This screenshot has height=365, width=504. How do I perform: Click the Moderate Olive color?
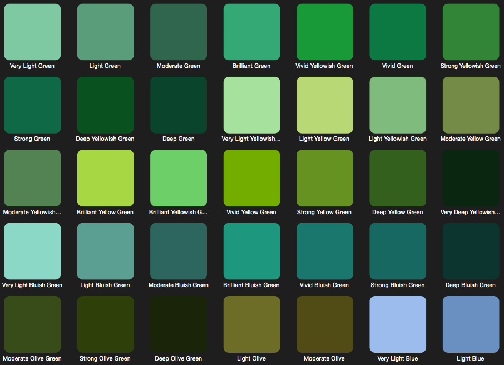324,324
